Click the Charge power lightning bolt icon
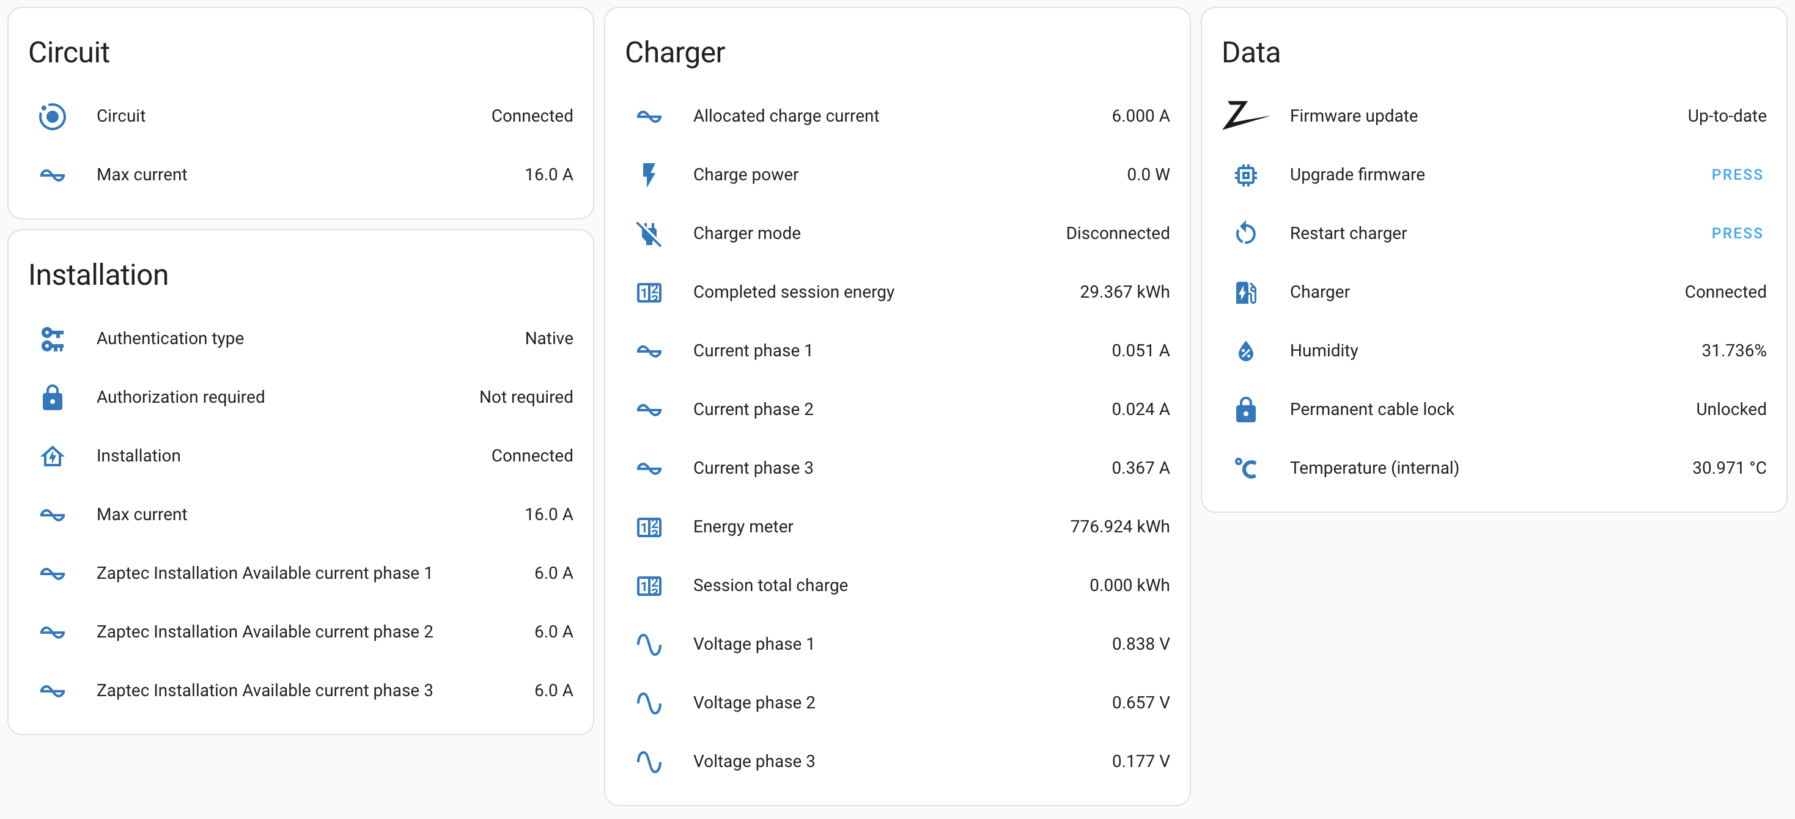1795x819 pixels. 649,175
